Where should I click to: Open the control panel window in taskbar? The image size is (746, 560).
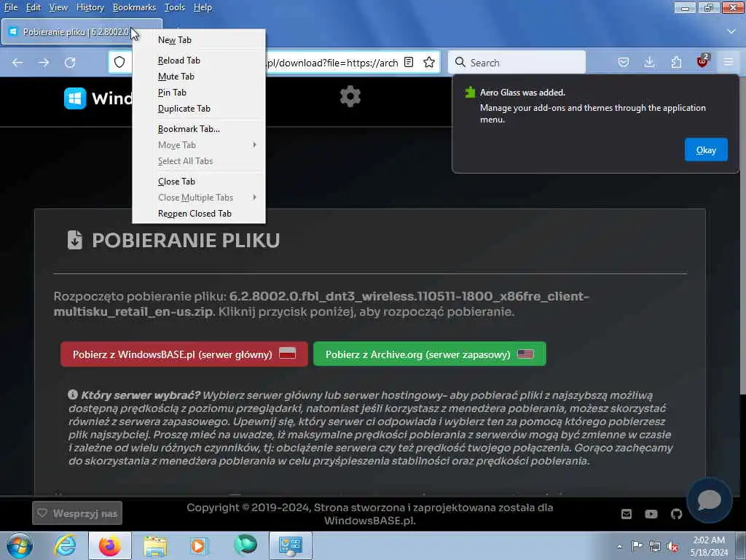click(x=290, y=545)
